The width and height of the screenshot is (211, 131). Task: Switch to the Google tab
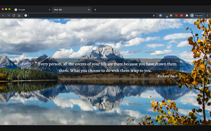tap(32, 9)
